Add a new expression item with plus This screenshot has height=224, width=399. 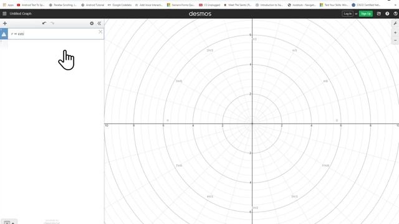tap(5, 24)
